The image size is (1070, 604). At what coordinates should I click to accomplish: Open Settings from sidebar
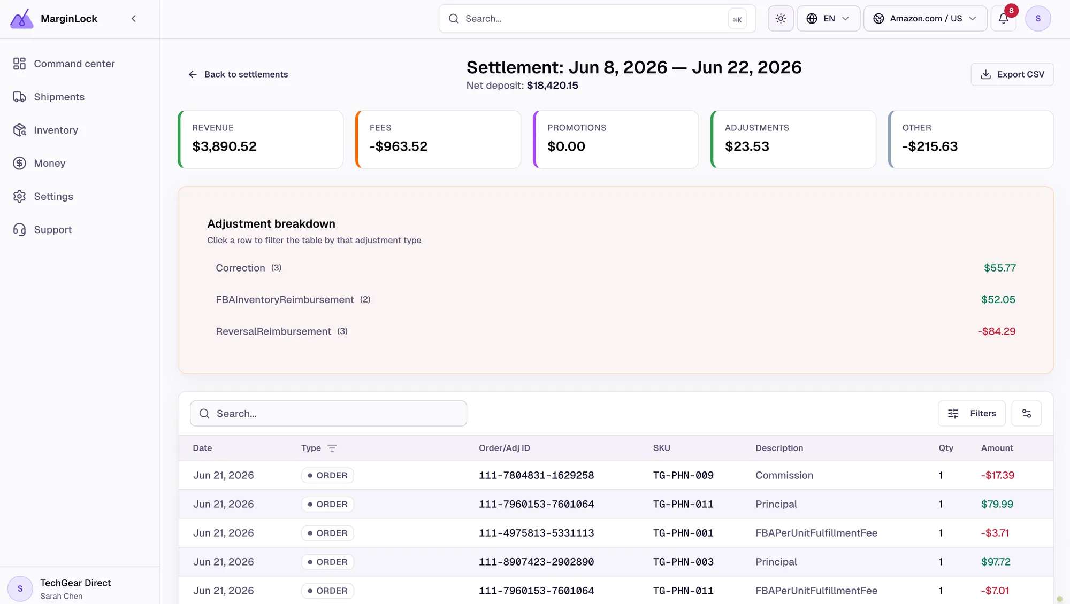coord(80,196)
